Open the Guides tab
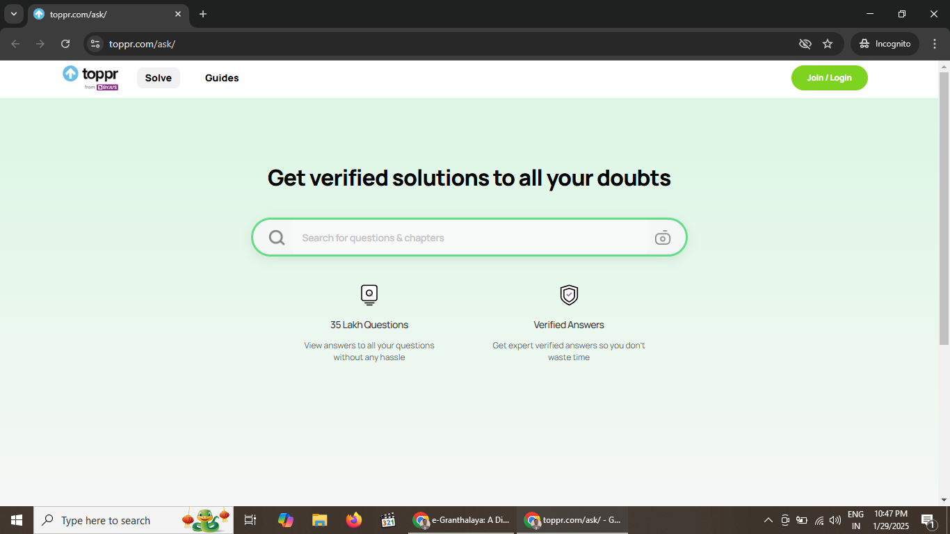This screenshot has width=950, height=534. coord(222,78)
